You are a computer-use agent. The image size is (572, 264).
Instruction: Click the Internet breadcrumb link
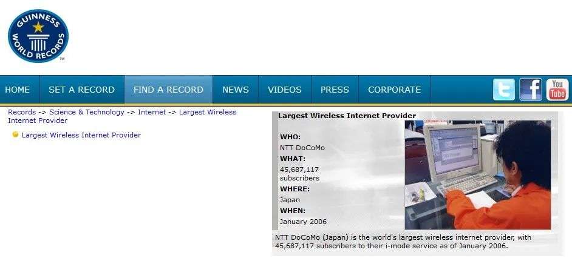point(152,113)
